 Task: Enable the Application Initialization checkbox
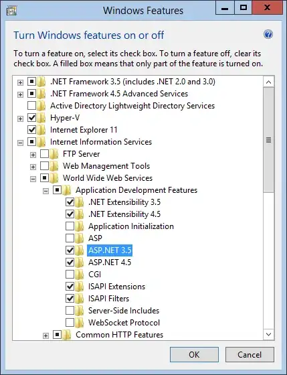(x=70, y=226)
